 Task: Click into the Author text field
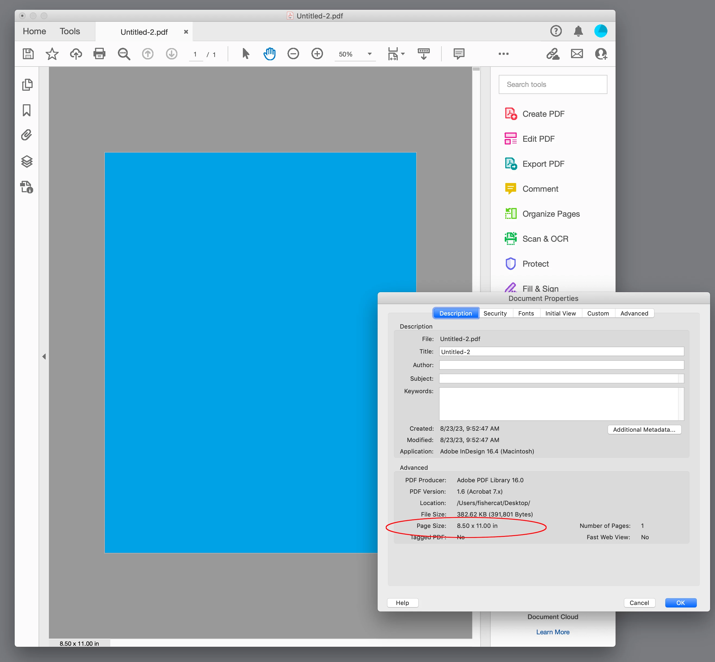561,365
